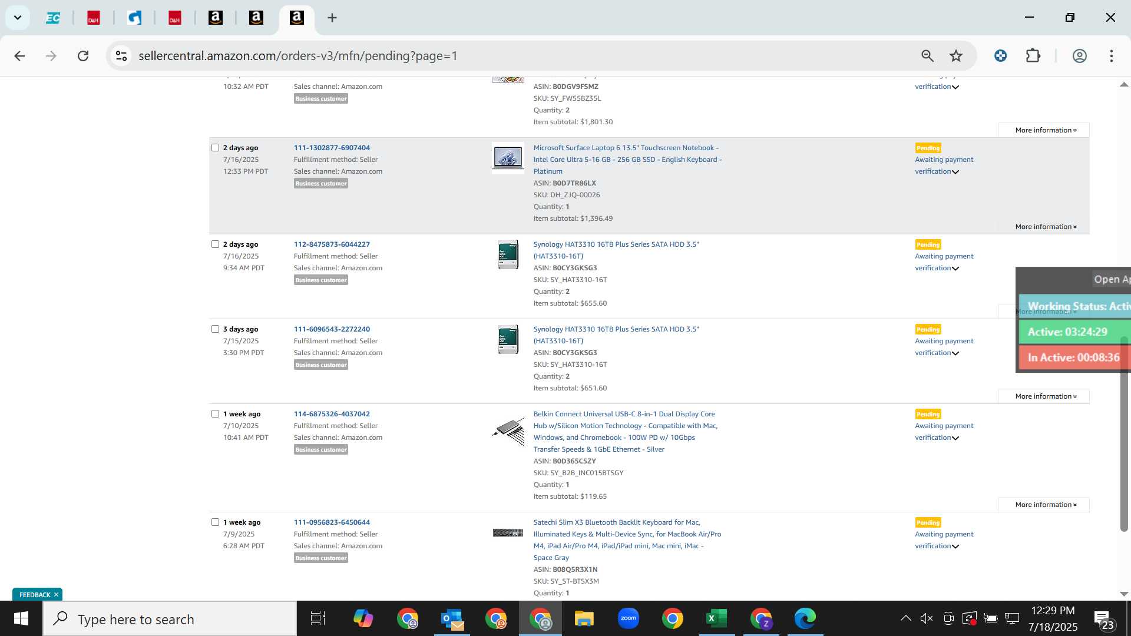Open File Explorer from the taskbar
1131x636 pixels.
[x=584, y=618]
